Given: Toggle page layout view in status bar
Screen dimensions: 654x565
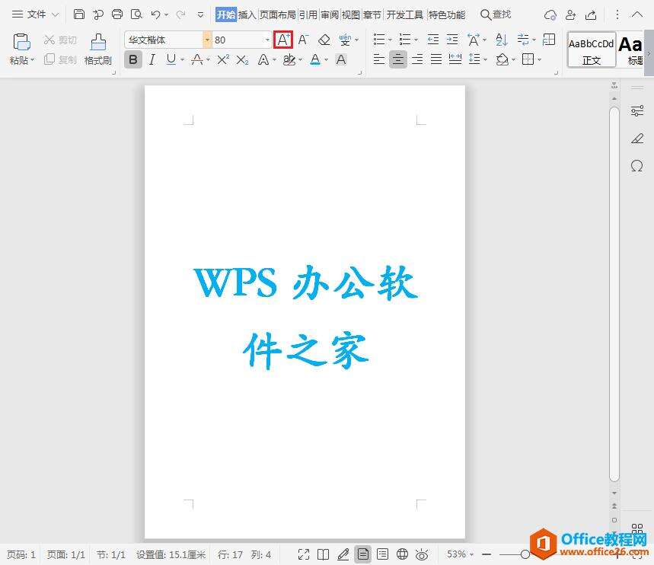Looking at the screenshot, I should pyautogui.click(x=363, y=554).
